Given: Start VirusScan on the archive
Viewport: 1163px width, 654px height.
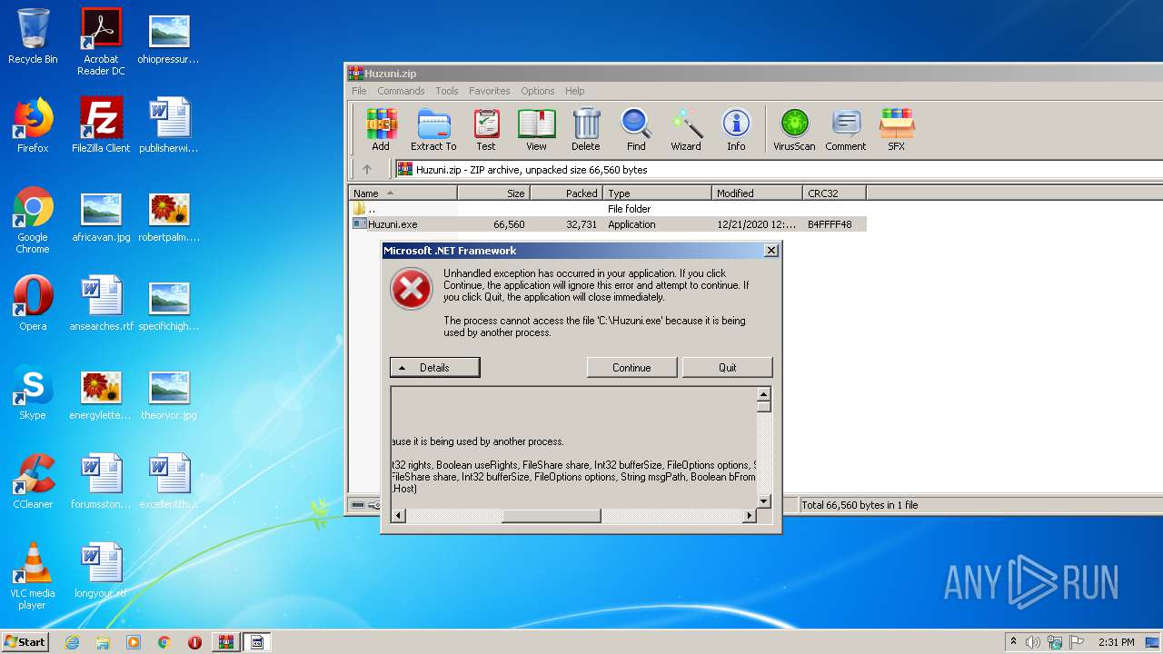Looking at the screenshot, I should 794,129.
